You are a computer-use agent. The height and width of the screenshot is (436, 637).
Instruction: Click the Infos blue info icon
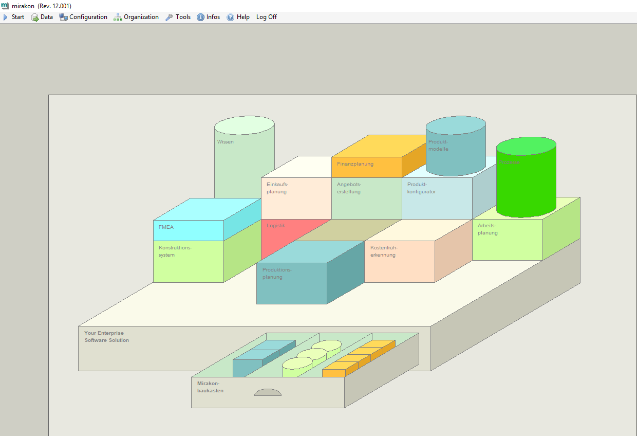click(200, 17)
